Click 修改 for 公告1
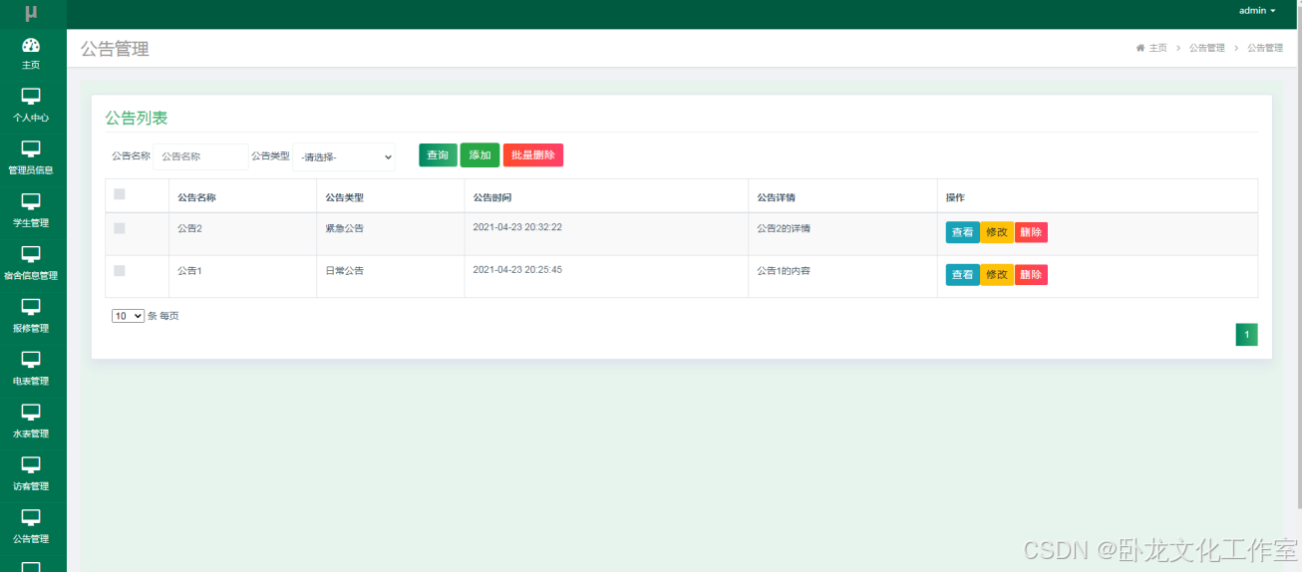The width and height of the screenshot is (1302, 572). (x=997, y=274)
